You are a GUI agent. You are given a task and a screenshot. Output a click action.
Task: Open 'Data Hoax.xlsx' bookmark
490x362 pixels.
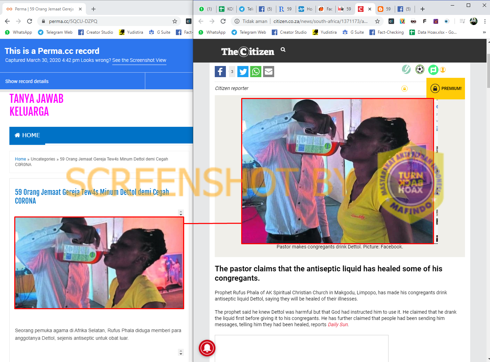pos(433,32)
